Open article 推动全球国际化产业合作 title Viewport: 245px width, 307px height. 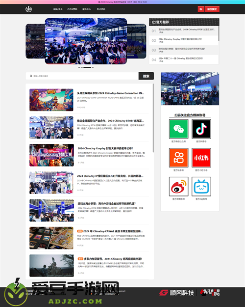(110, 121)
